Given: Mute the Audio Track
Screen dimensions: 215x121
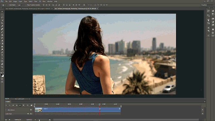Looking at the screenshot, I should [28, 114].
